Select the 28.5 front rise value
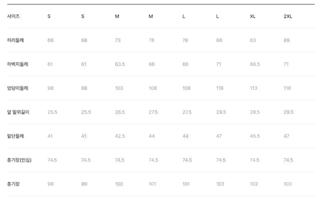The image size is (320, 197). [255, 112]
